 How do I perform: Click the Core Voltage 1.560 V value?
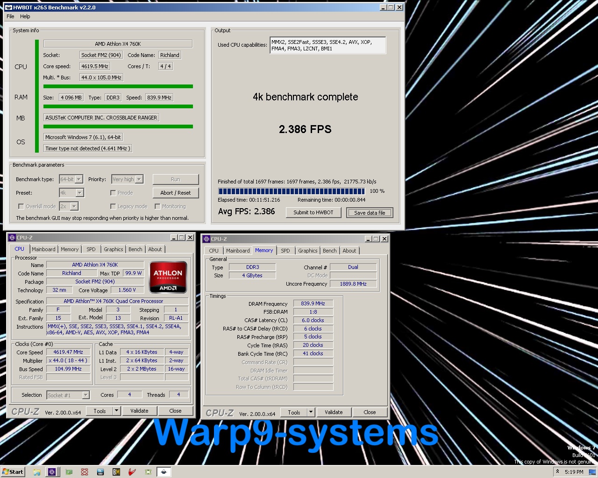click(x=127, y=290)
